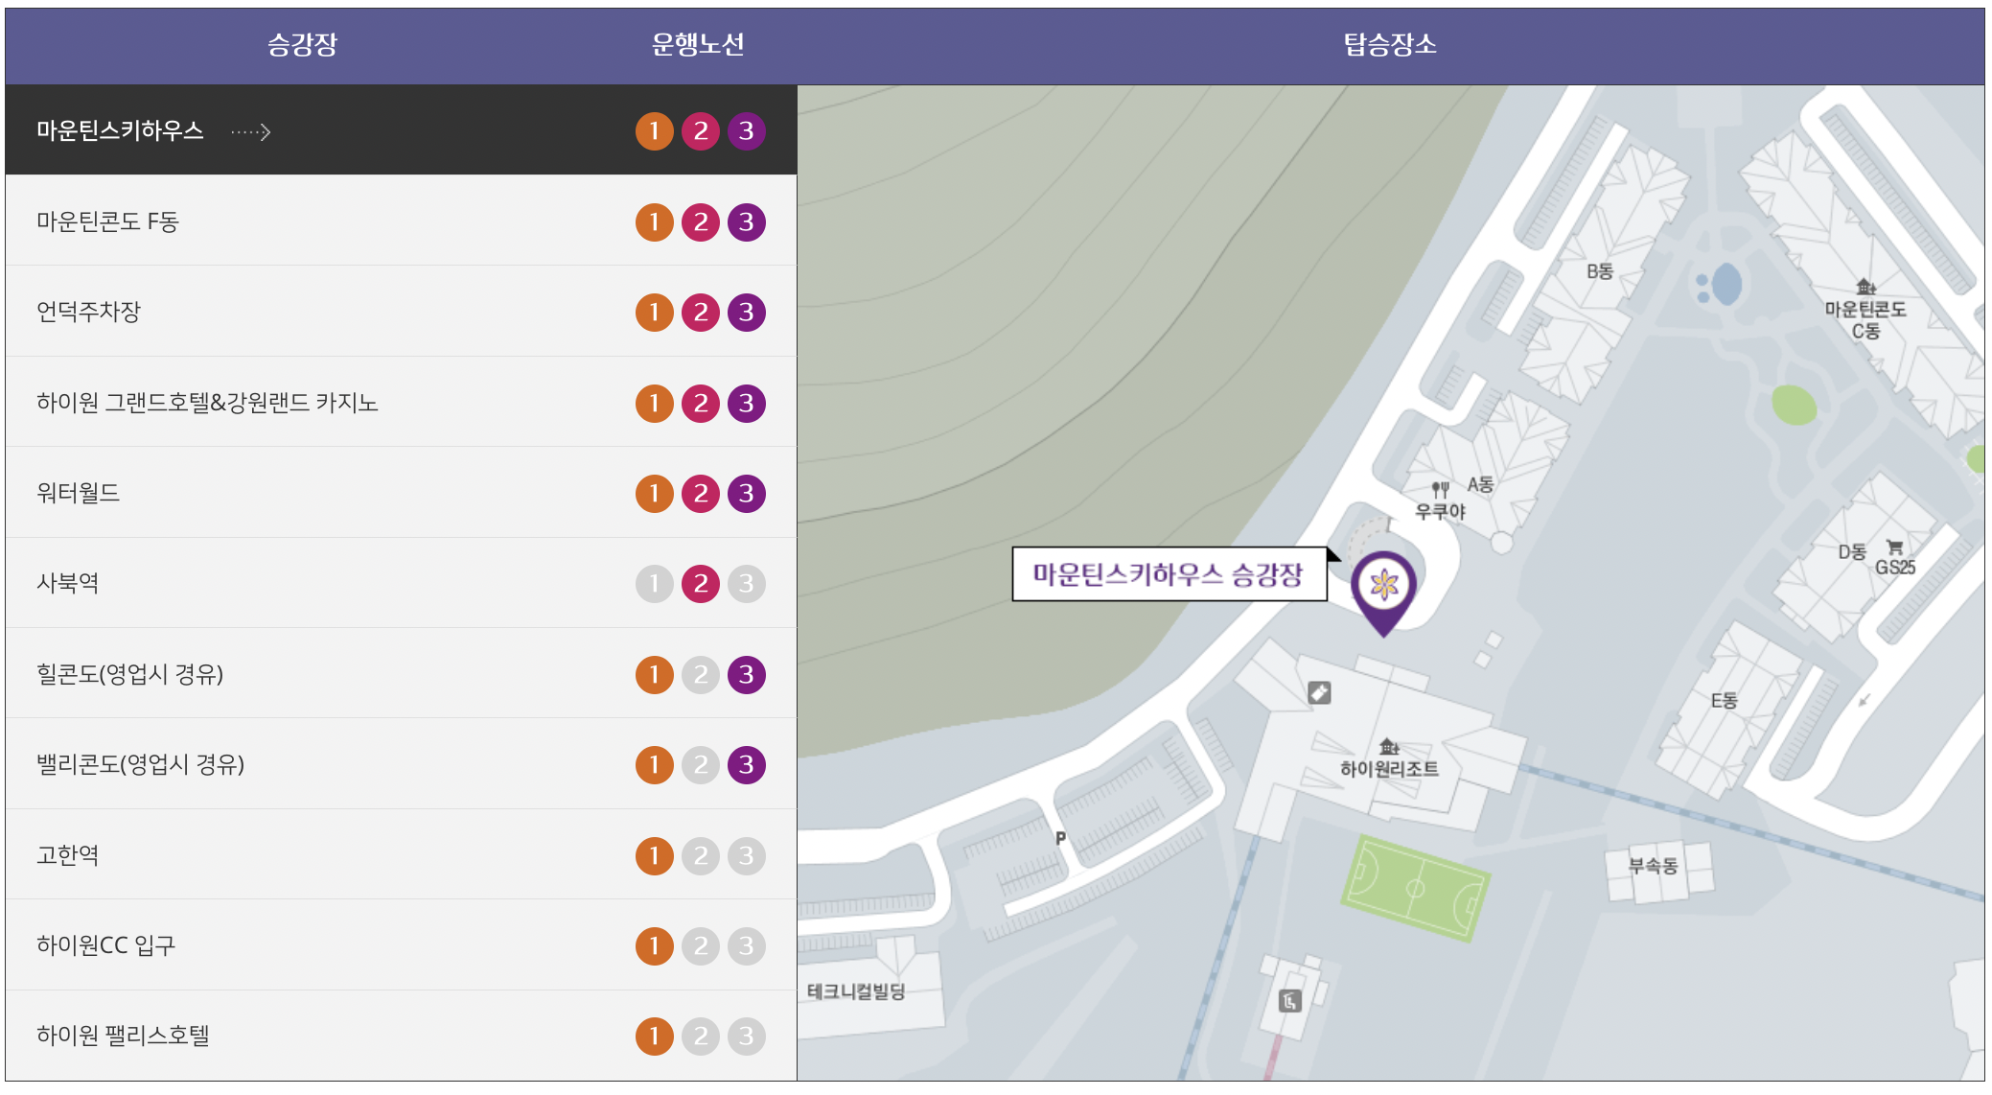Click the 운행노선 column header
The width and height of the screenshot is (1992, 1095).
coord(698,44)
